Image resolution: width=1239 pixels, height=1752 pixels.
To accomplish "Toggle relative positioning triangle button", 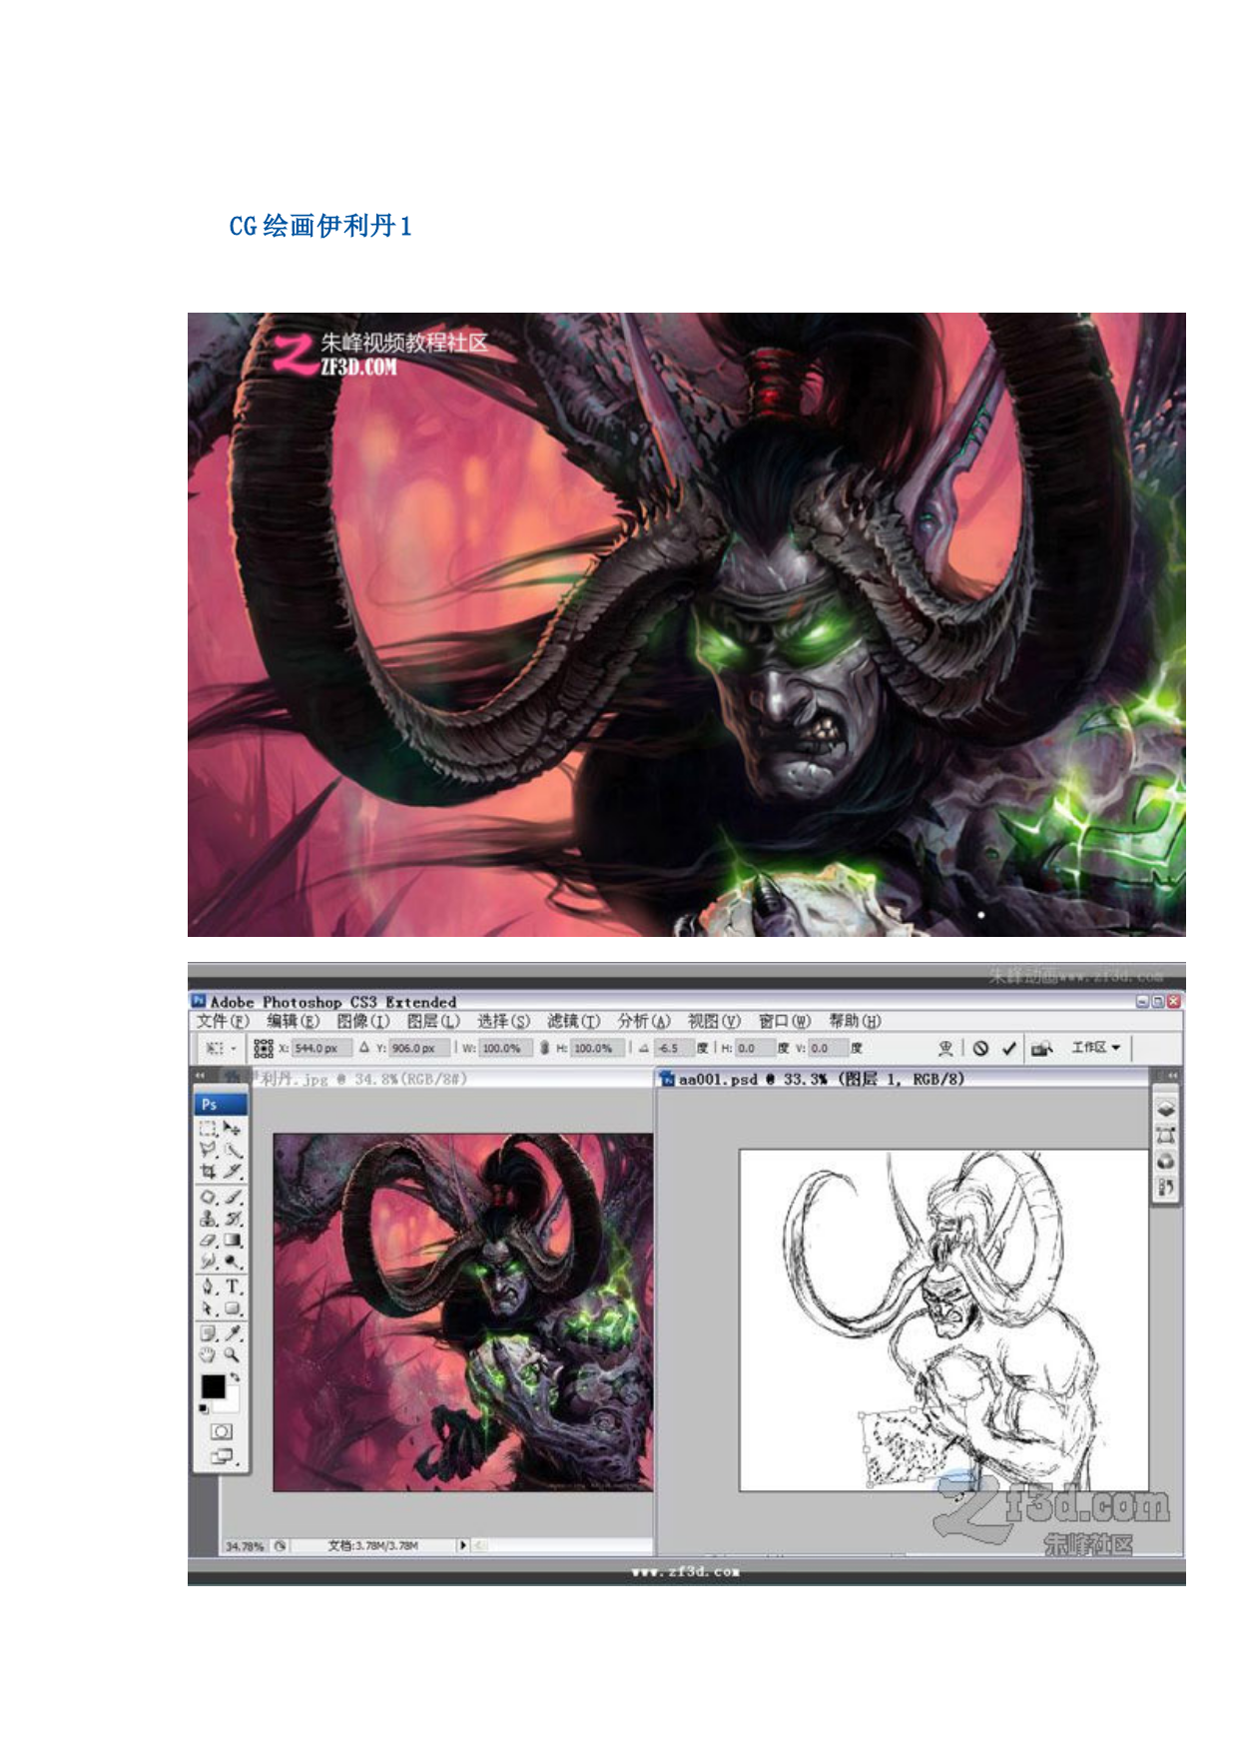I will 364,1048.
